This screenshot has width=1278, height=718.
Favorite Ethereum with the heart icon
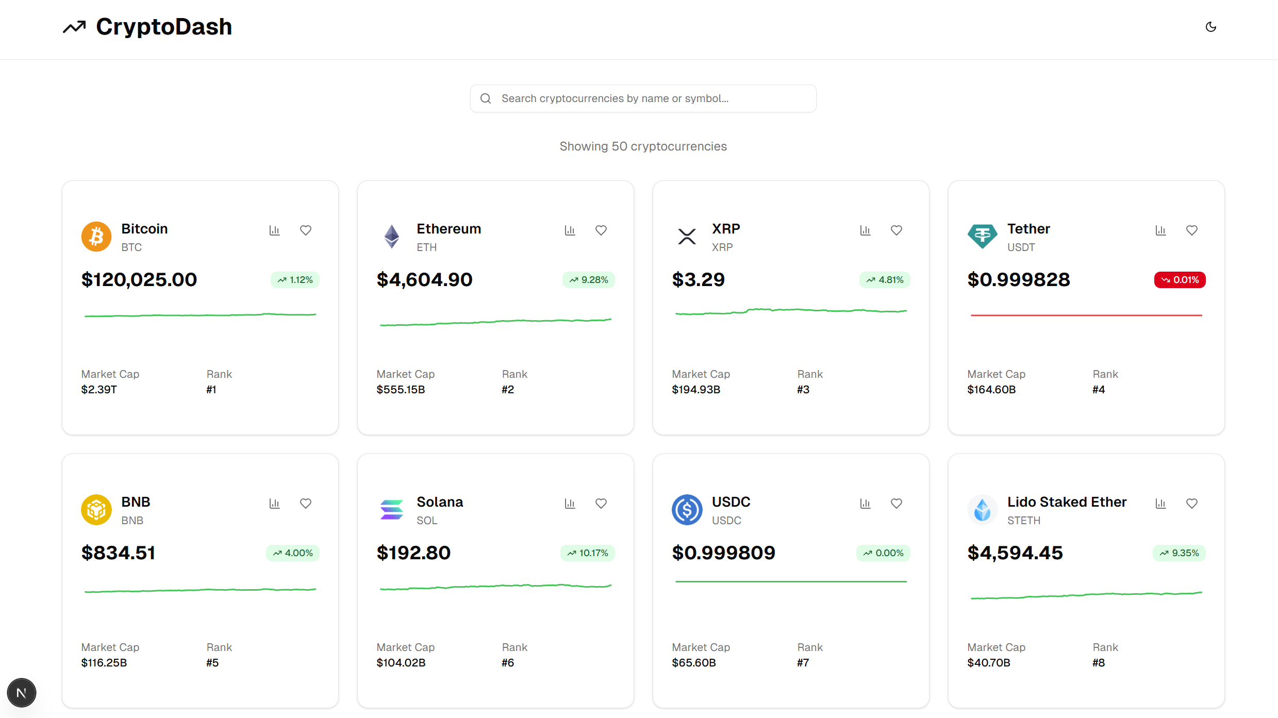pos(601,230)
